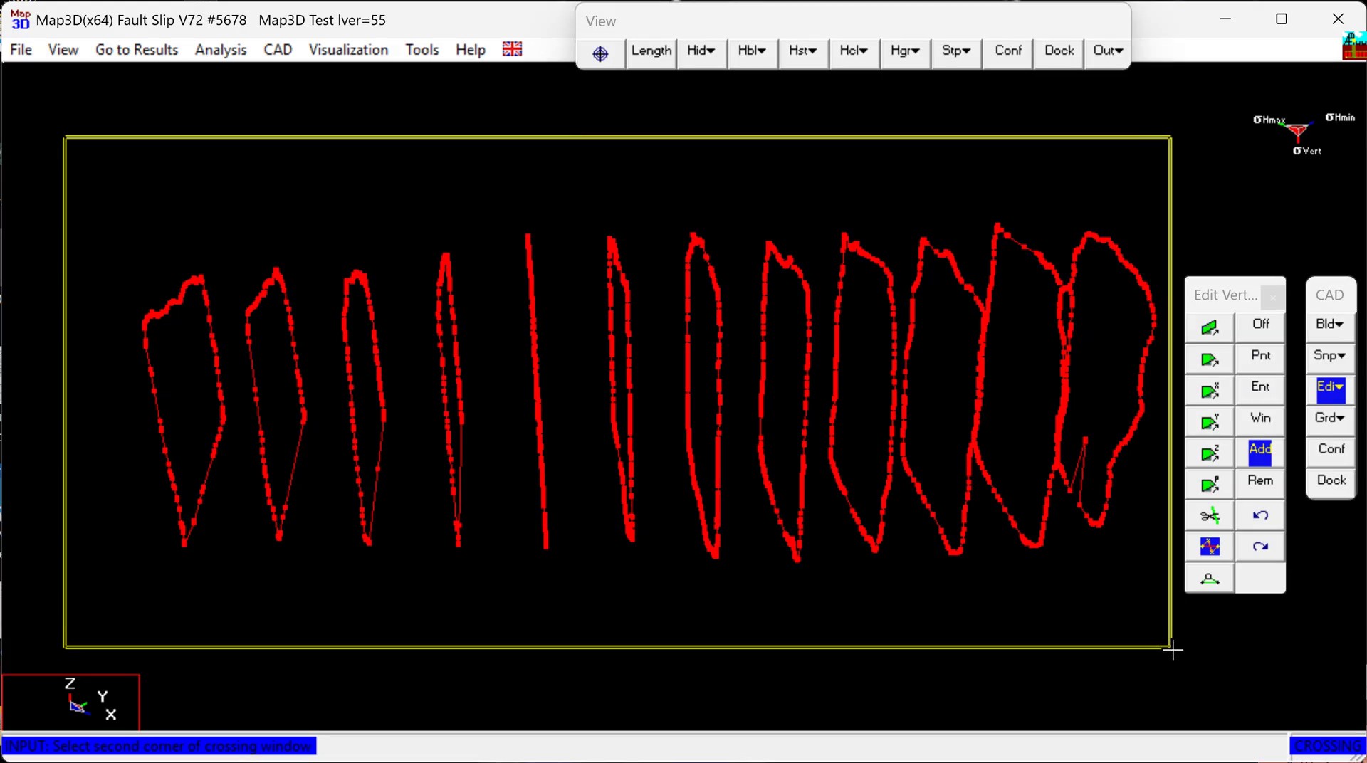This screenshot has height=763, width=1367.
Task: Click Dock in the CAD panel
Action: click(x=1330, y=480)
